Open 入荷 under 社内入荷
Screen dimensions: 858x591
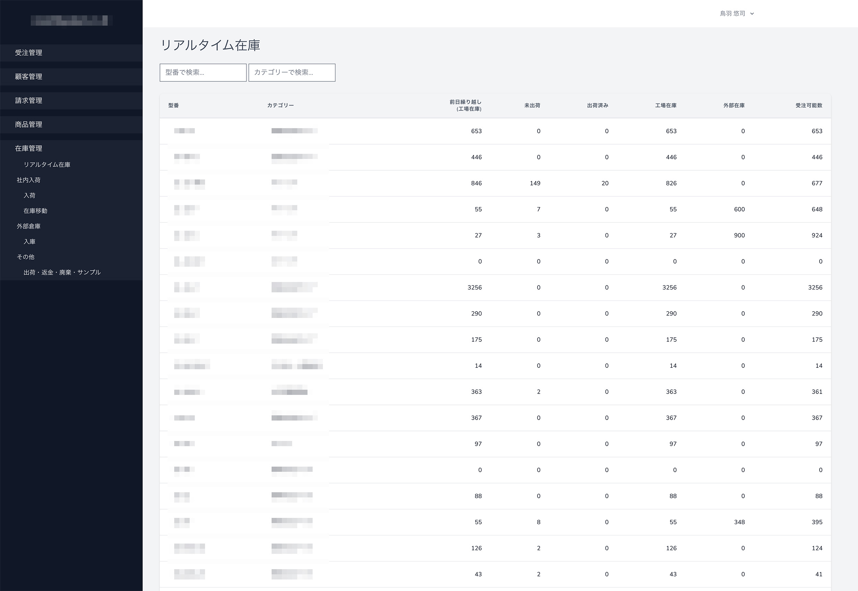pos(30,195)
